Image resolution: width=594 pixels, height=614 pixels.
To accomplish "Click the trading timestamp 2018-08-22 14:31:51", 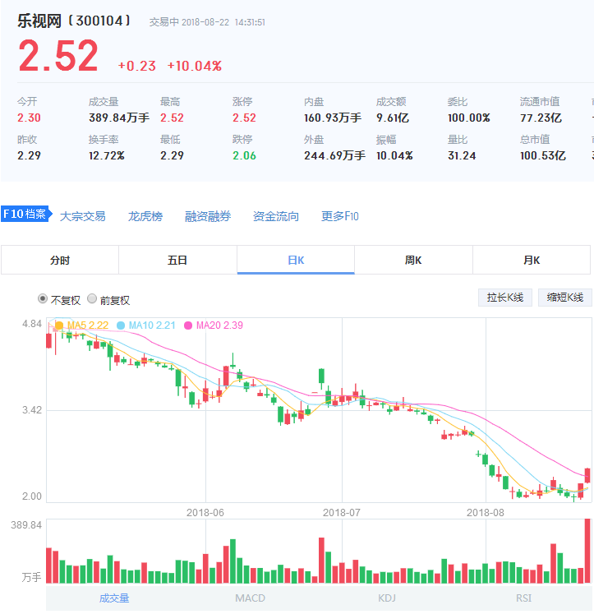I will (223, 22).
